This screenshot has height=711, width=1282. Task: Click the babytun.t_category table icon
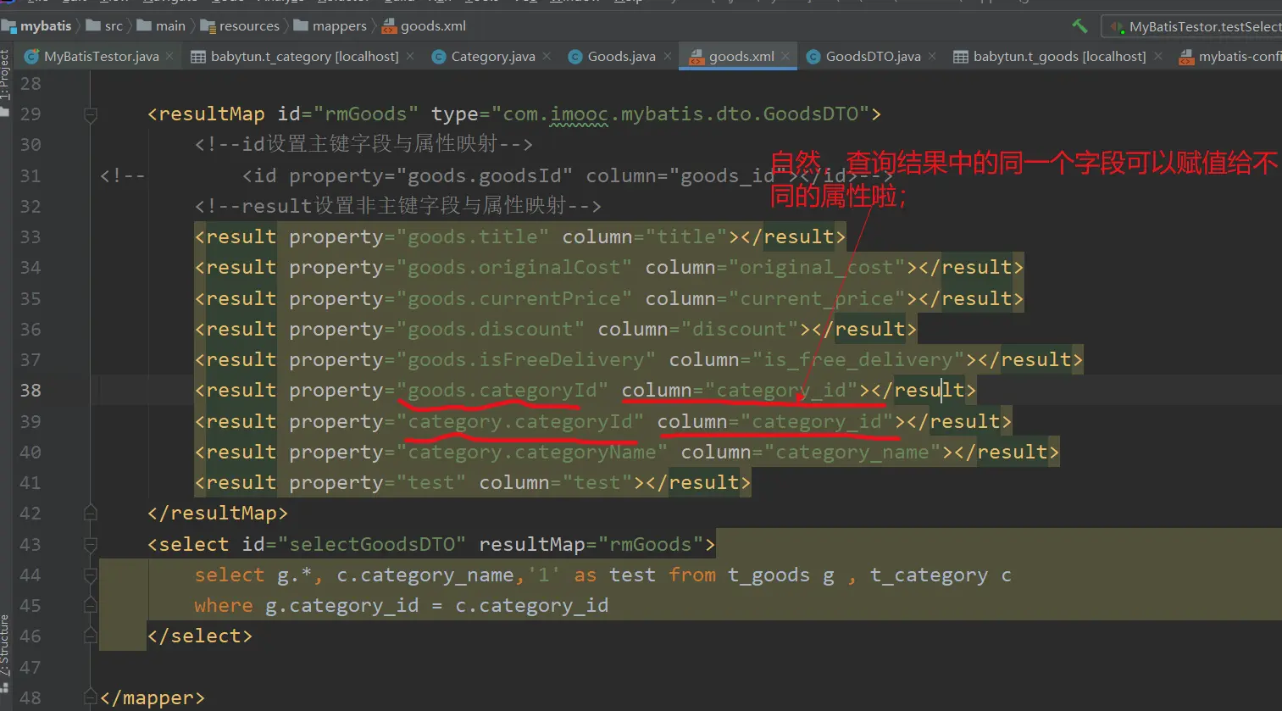click(x=198, y=57)
